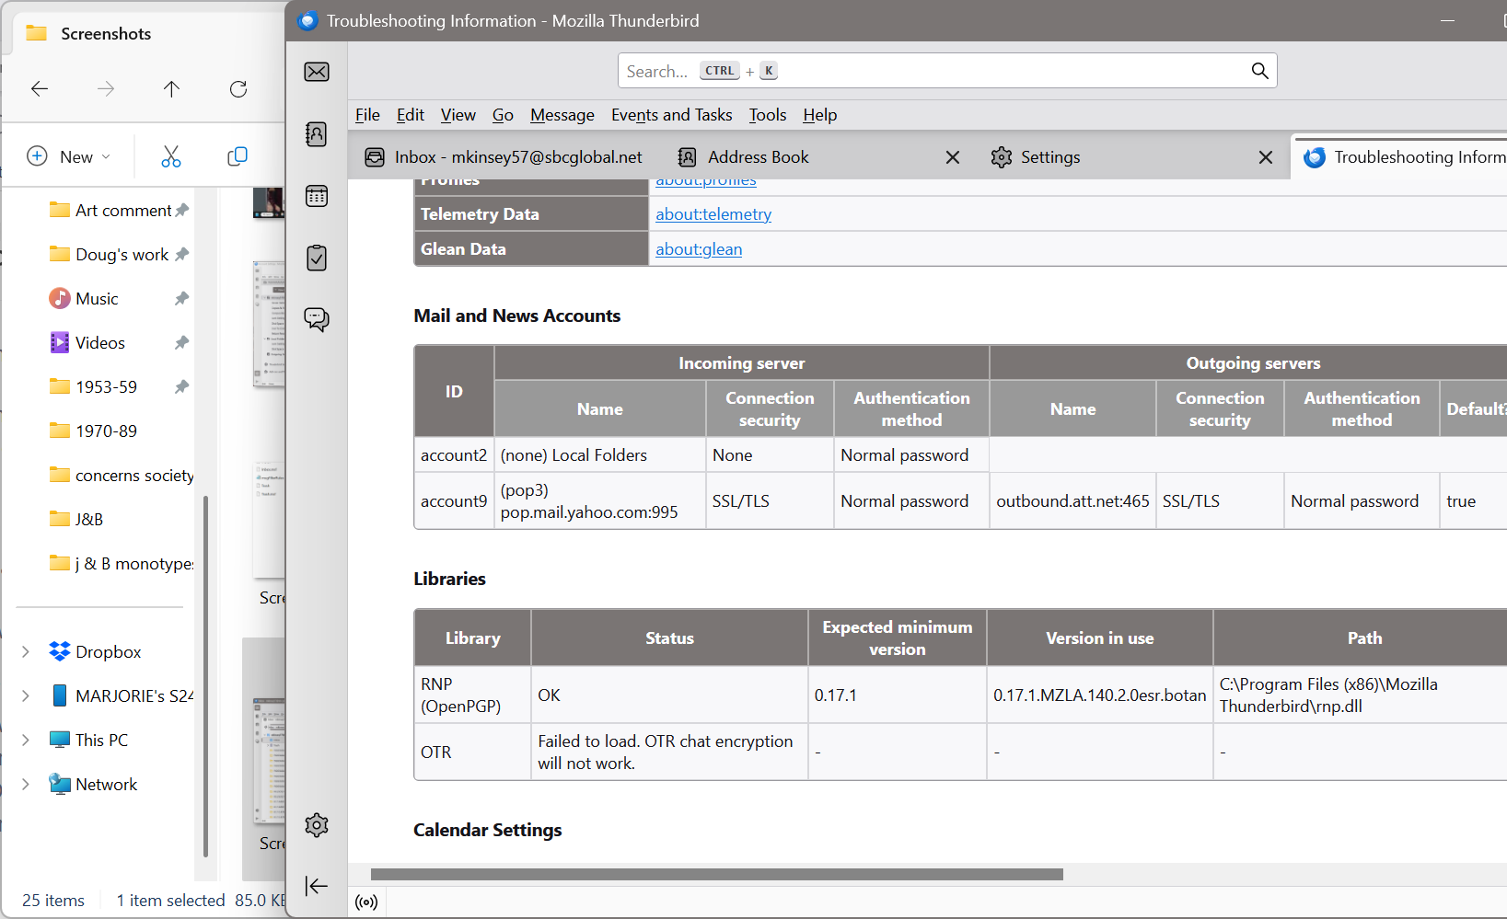Open the Tools menu
This screenshot has width=1507, height=919.
coord(767,115)
